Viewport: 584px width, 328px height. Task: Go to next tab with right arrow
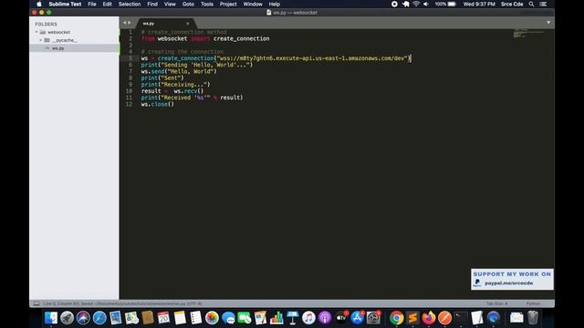point(130,23)
